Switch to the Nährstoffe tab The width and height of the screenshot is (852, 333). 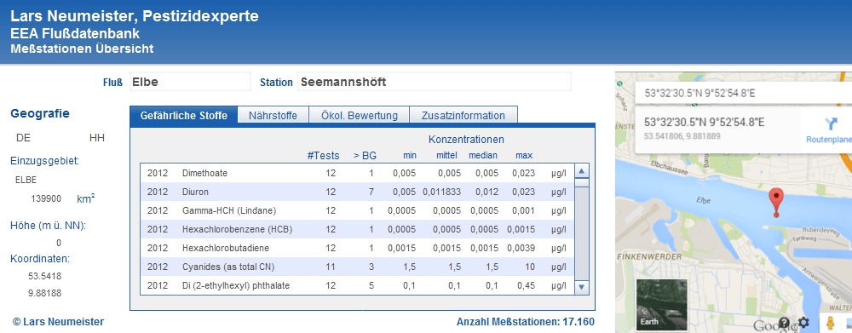point(273,116)
